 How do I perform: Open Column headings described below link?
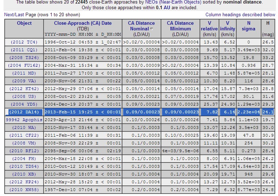tap(240, 15)
